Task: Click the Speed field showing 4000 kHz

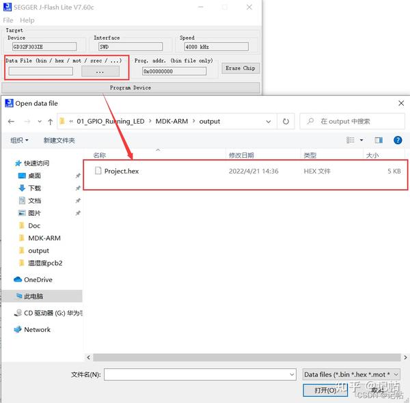Action: point(216,46)
